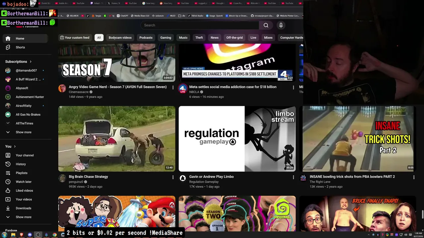Click the search magnifier button
The height and width of the screenshot is (238, 424).
266,25
